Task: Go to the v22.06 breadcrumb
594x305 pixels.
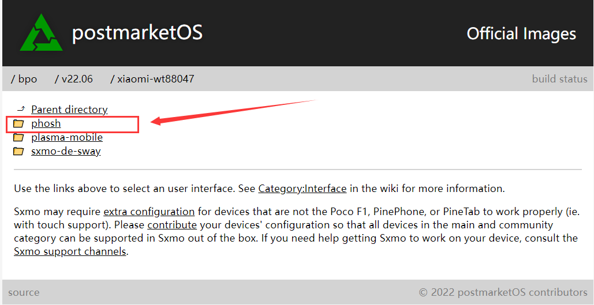Action: tap(77, 79)
